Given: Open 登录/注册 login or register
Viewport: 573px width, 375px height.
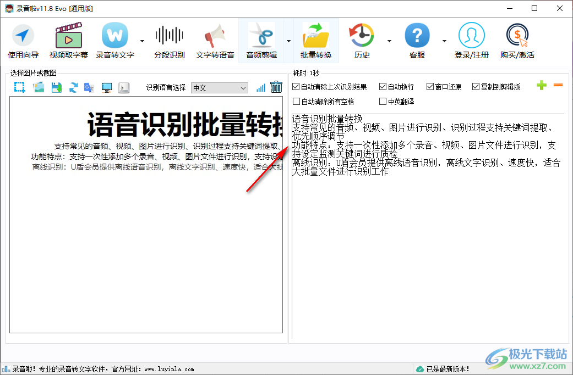Looking at the screenshot, I should tap(471, 41).
